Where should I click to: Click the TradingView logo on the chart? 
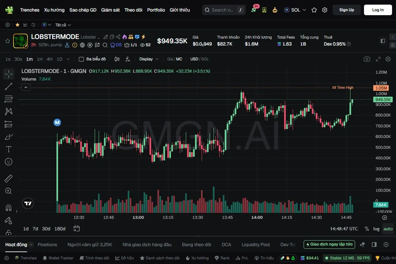pos(28,204)
